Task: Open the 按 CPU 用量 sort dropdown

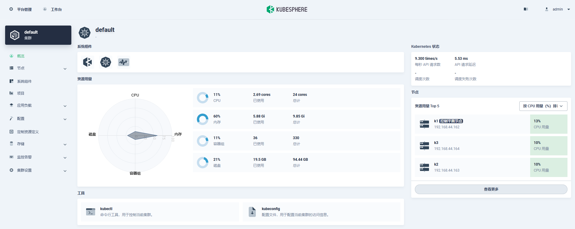Action: point(543,106)
